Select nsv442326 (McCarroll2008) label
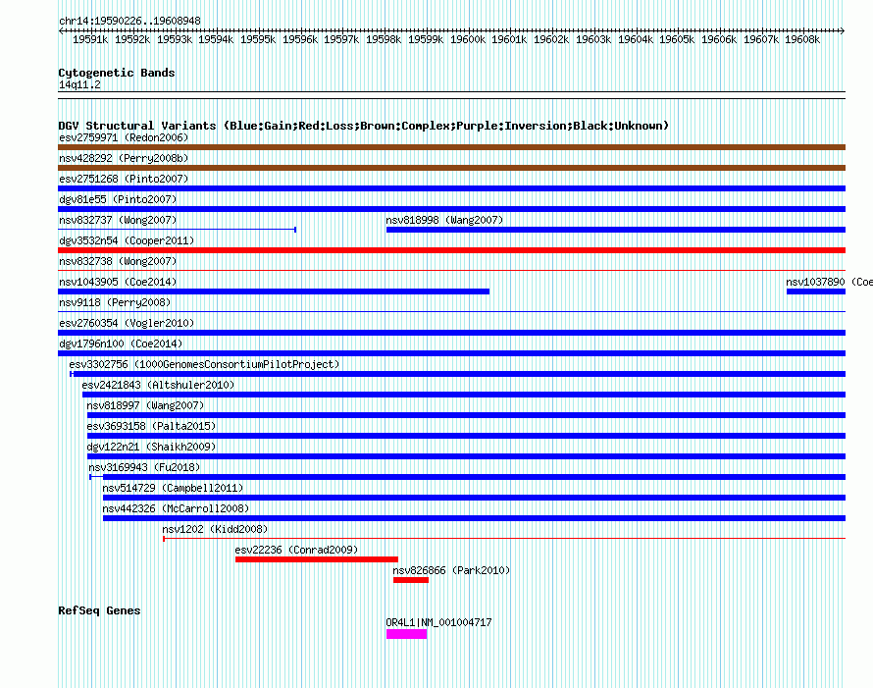 click(x=176, y=508)
